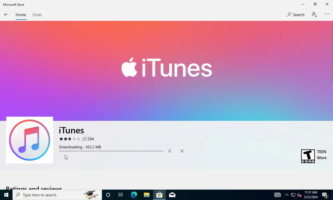The width and height of the screenshot is (333, 200).
Task: Click the muted volume icon
Action: coord(299,195)
